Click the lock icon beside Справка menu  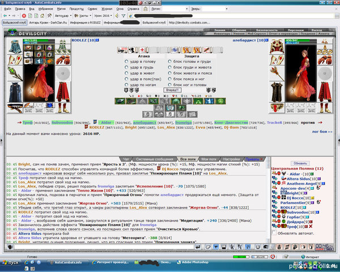coord(146,9)
